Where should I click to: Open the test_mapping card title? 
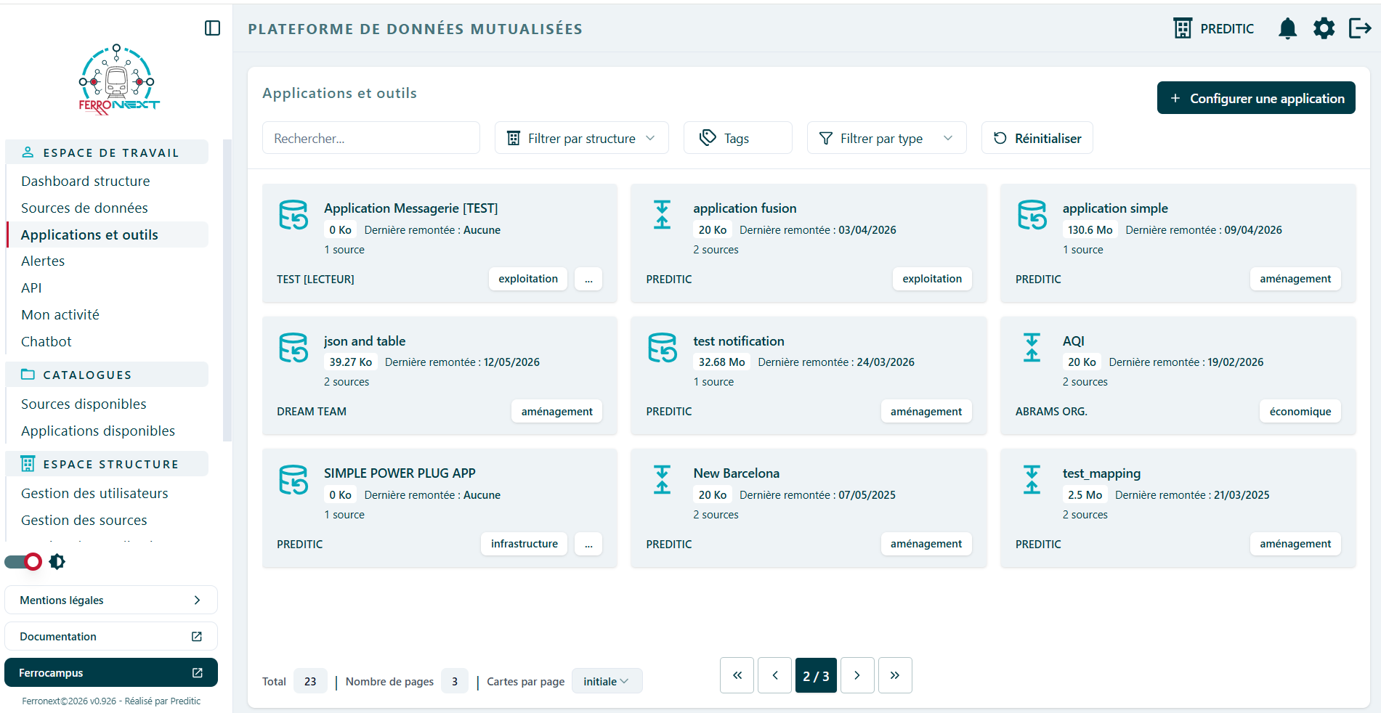pos(1101,473)
